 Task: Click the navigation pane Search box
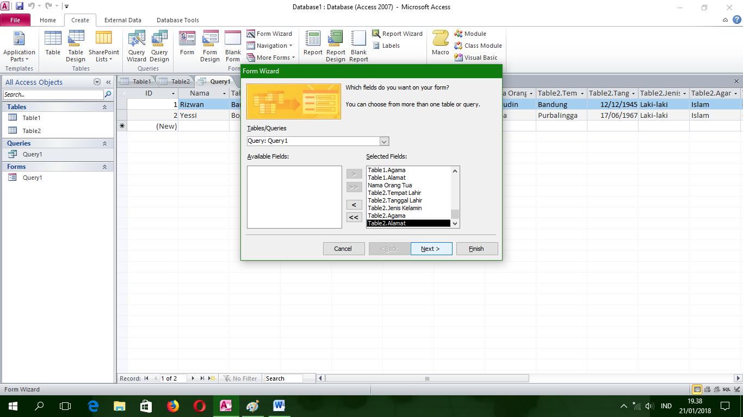coord(52,94)
